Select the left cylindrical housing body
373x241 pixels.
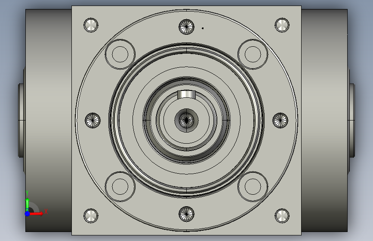point(49,120)
